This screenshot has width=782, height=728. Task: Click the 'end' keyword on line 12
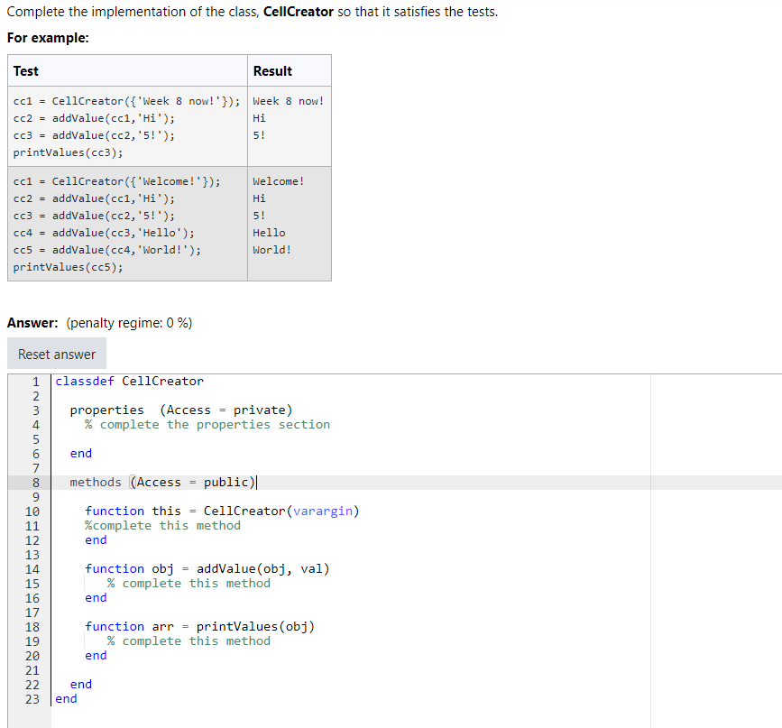pyautogui.click(x=96, y=540)
